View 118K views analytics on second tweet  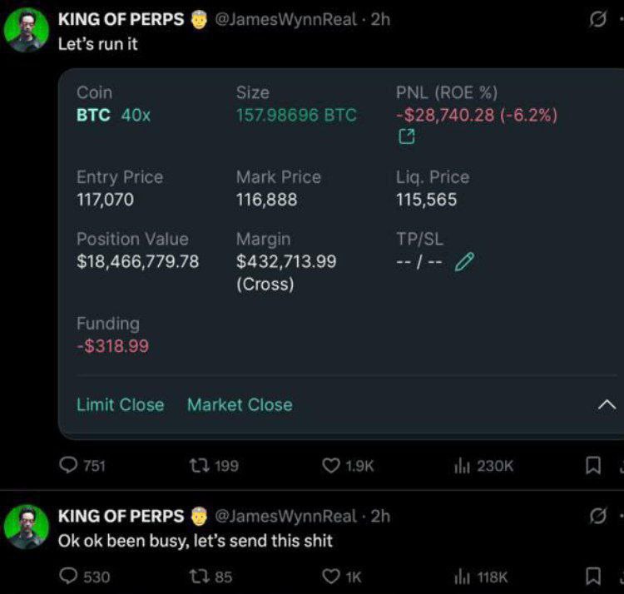(481, 576)
